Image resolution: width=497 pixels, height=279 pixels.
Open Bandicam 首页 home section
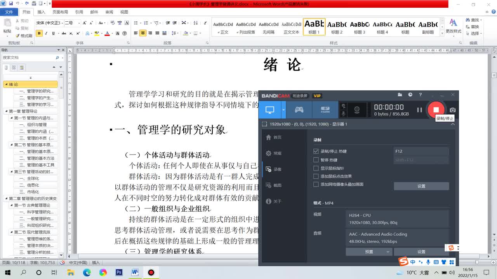(274, 137)
